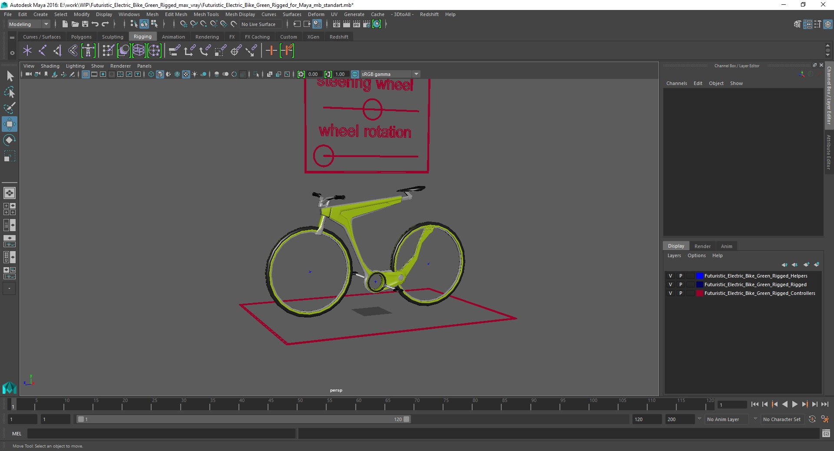Click the current frame field in timeline
This screenshot has height=451, width=834.
(732, 405)
